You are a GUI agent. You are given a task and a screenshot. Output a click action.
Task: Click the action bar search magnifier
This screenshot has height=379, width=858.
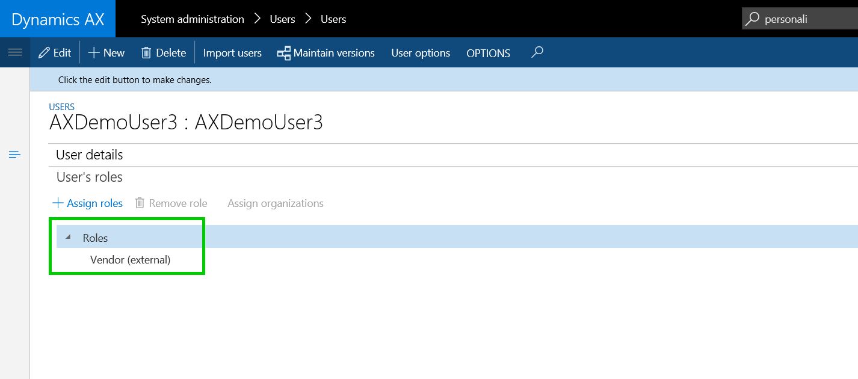tap(537, 52)
